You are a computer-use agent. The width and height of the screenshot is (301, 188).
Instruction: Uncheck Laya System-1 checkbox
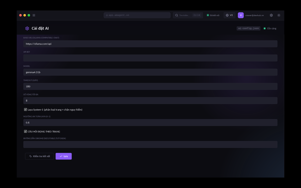[26, 110]
